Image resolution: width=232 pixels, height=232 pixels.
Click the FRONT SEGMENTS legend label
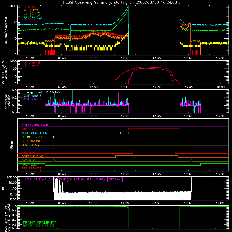coord(40,223)
